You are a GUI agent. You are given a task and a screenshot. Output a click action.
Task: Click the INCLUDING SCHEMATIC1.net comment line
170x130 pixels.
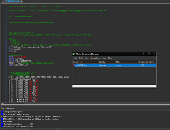pos(22,73)
